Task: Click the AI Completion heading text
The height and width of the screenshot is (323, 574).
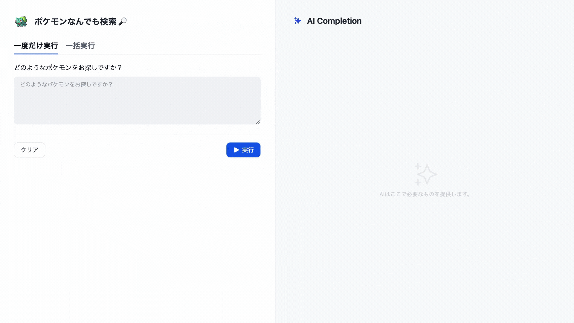Action: click(334, 21)
